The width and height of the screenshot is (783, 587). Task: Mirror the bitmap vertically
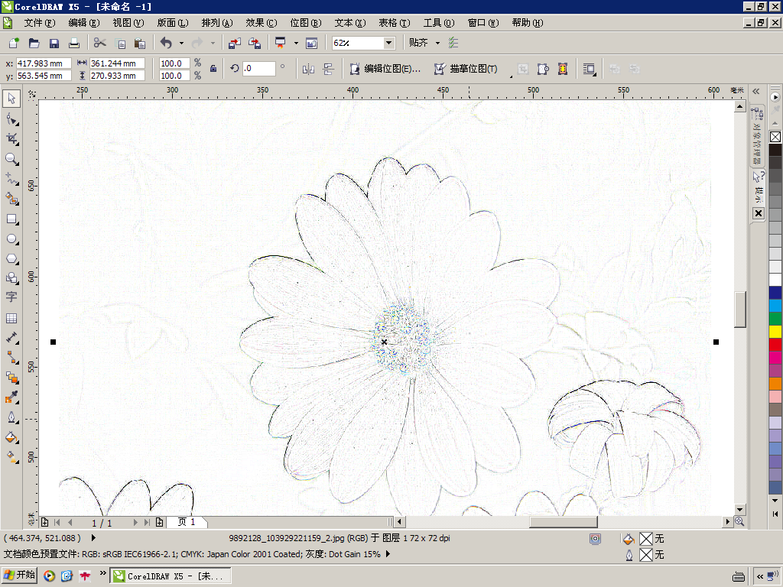pyautogui.click(x=328, y=69)
